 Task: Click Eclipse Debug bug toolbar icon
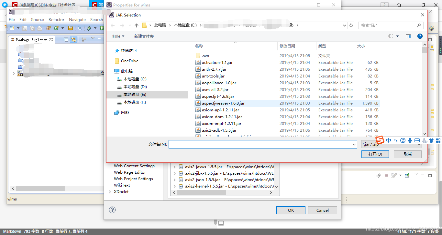pyautogui.click(x=89, y=28)
